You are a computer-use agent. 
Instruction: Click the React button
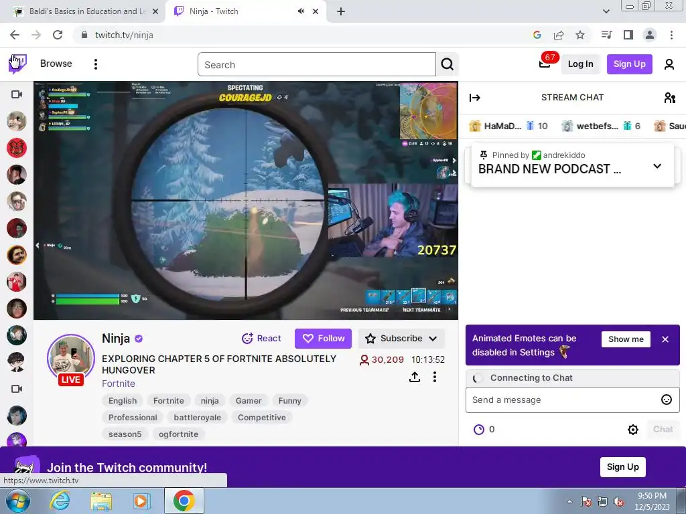point(261,338)
